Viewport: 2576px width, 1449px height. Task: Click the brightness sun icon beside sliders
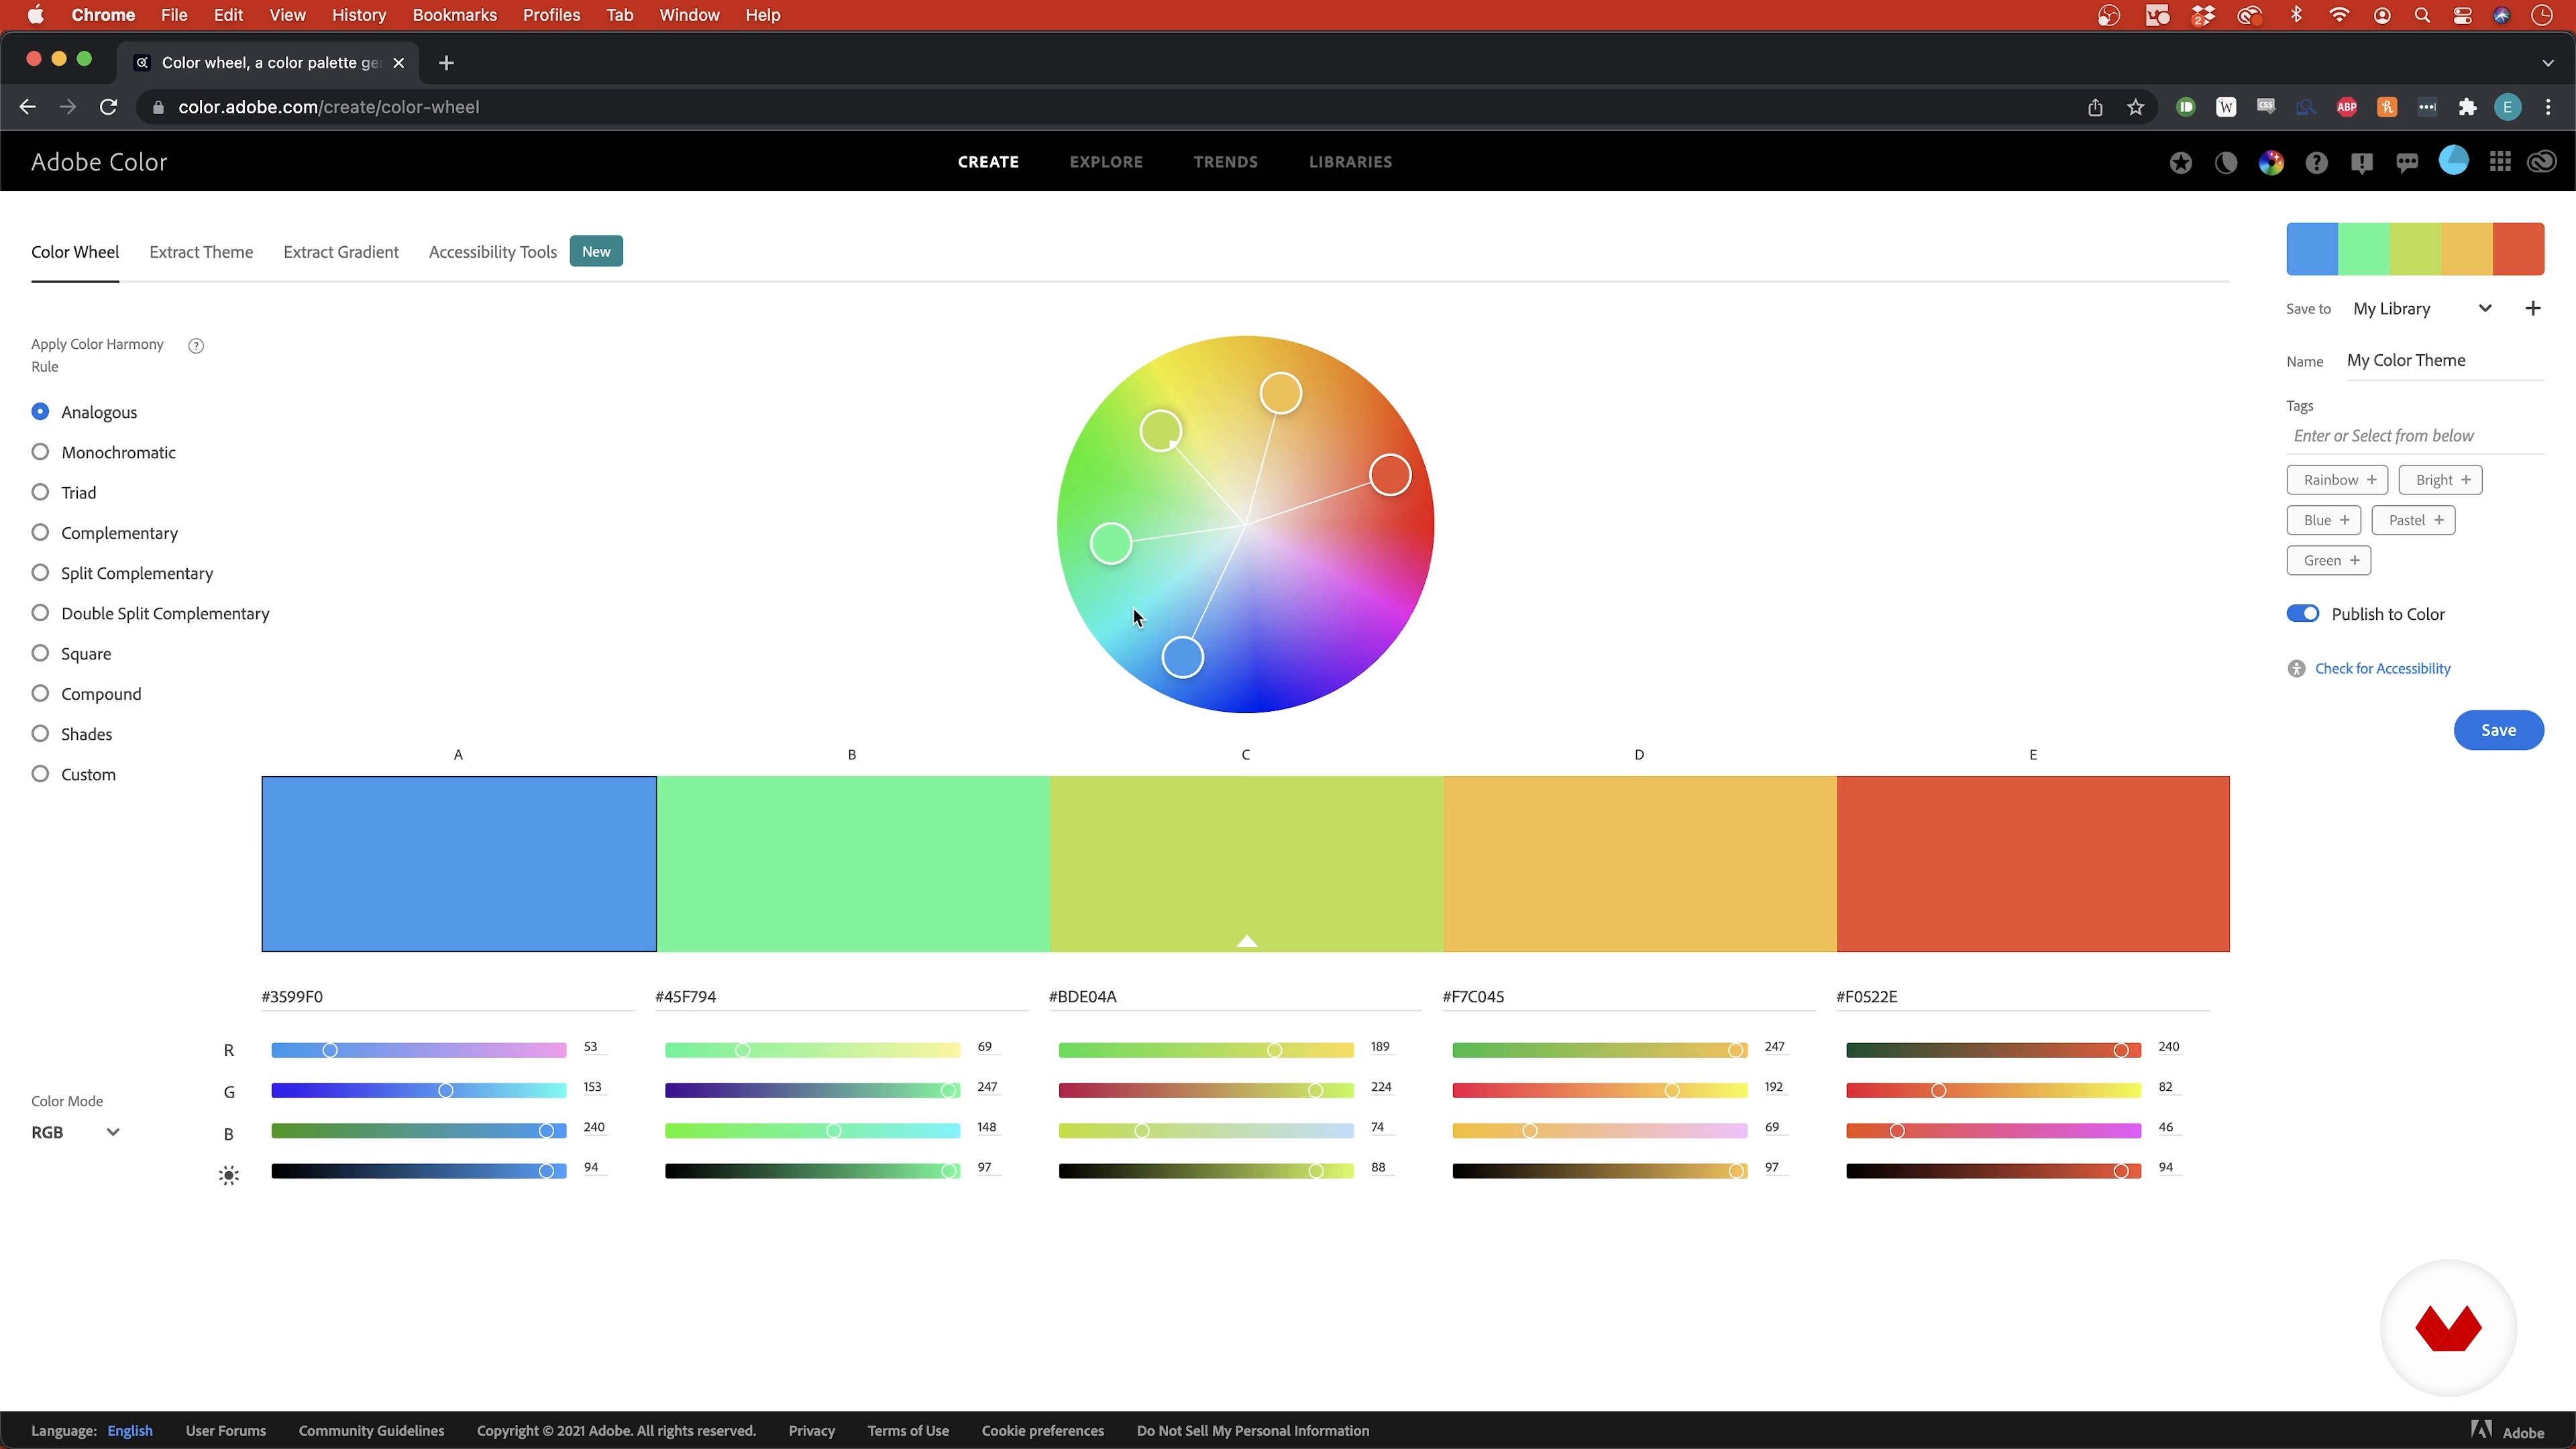(229, 1175)
